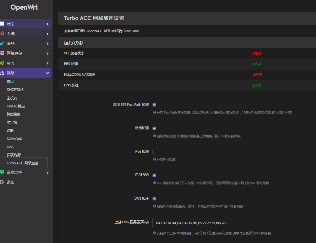Viewport: 316px width, 243px height.
Task: Click the 服务 services icon
Action: [x=2, y=43]
